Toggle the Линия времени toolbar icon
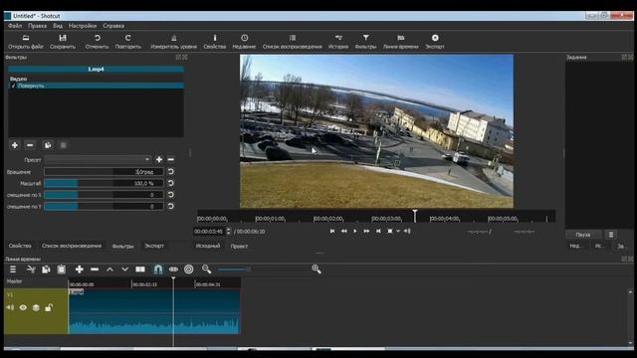Viewport: 637px width, 358px height. (400, 42)
